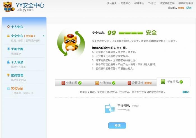Click the raccoon with green arrows image
This screenshot has height=138, width=196.
coord(71,43)
